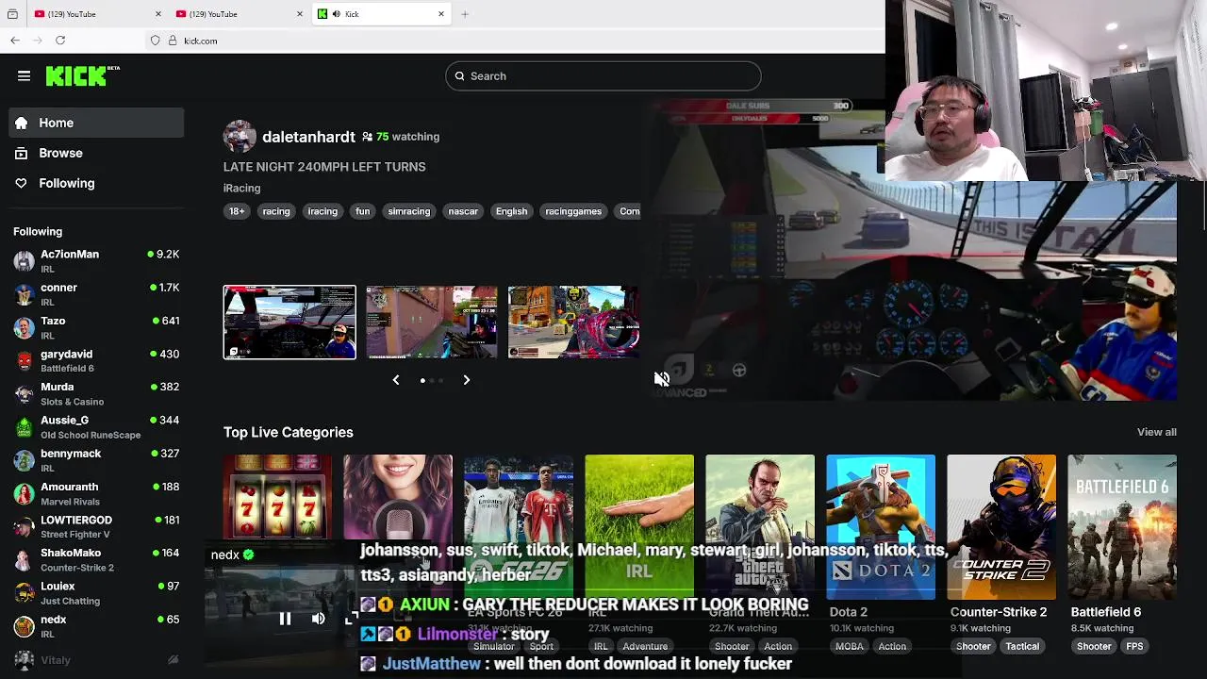Open benmymack followed channel
The width and height of the screenshot is (1207, 679).
(x=96, y=460)
